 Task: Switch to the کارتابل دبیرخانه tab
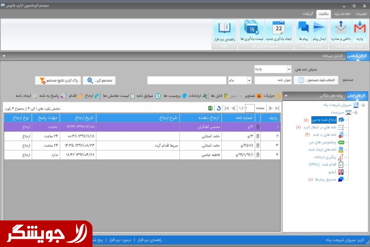coord(333,56)
